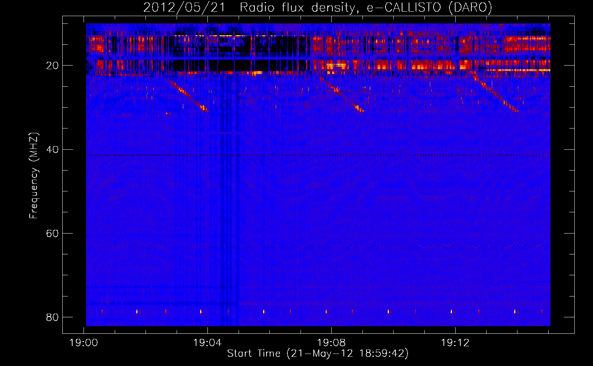This screenshot has height=366, width=593.
Task: Click the drifting burst streak near 19:08
Action: coord(342,94)
